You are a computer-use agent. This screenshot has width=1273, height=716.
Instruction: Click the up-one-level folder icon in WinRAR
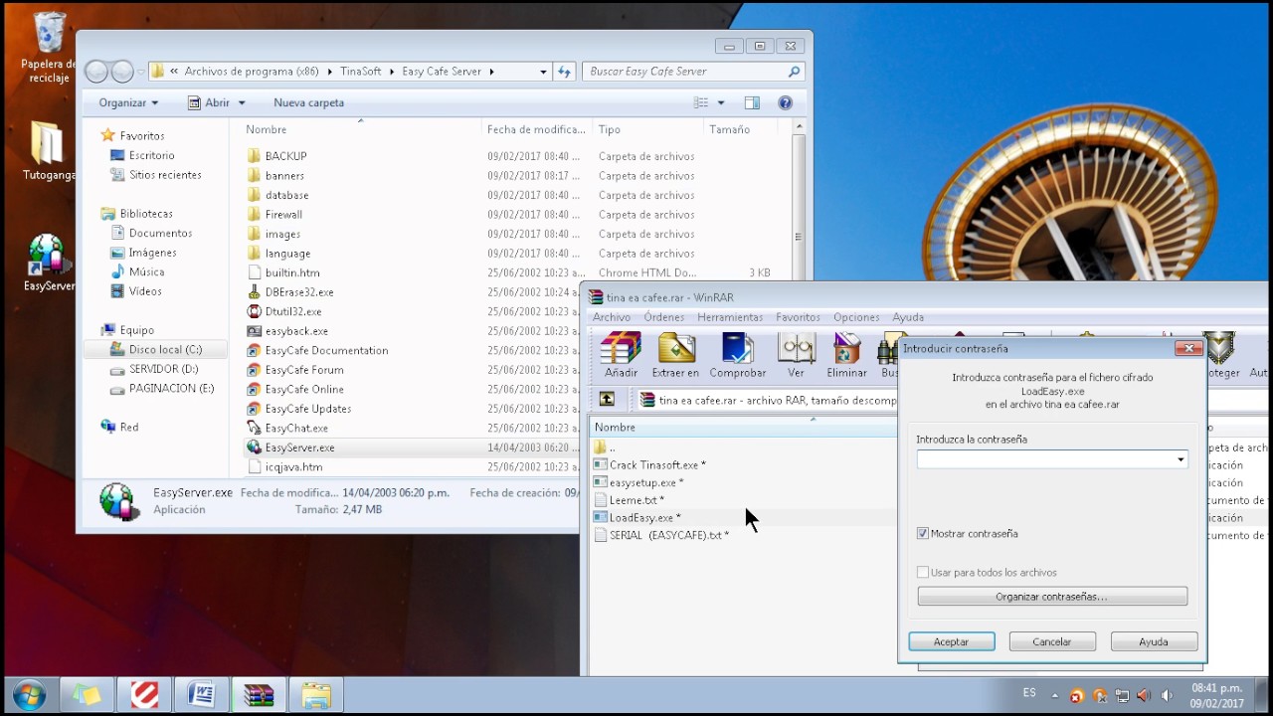(x=607, y=400)
